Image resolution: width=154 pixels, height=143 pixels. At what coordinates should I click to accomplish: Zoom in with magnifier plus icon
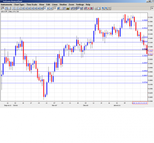pos(103,8)
